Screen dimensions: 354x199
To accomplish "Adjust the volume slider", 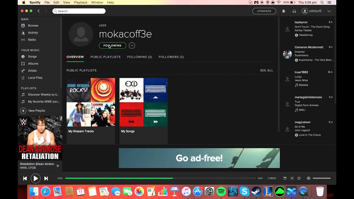I will 322,178.
